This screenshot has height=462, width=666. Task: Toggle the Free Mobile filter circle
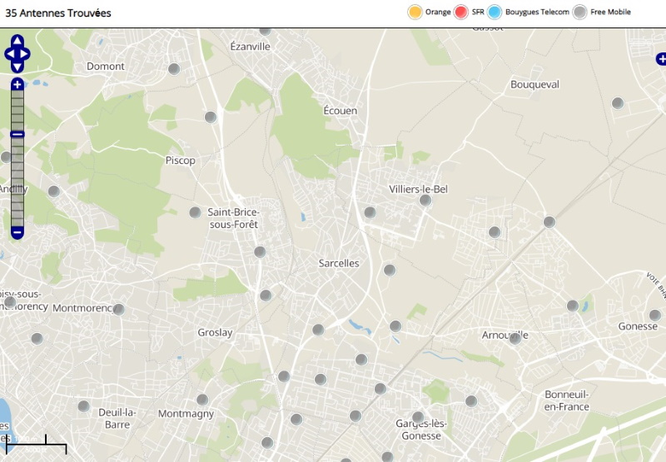click(x=579, y=12)
